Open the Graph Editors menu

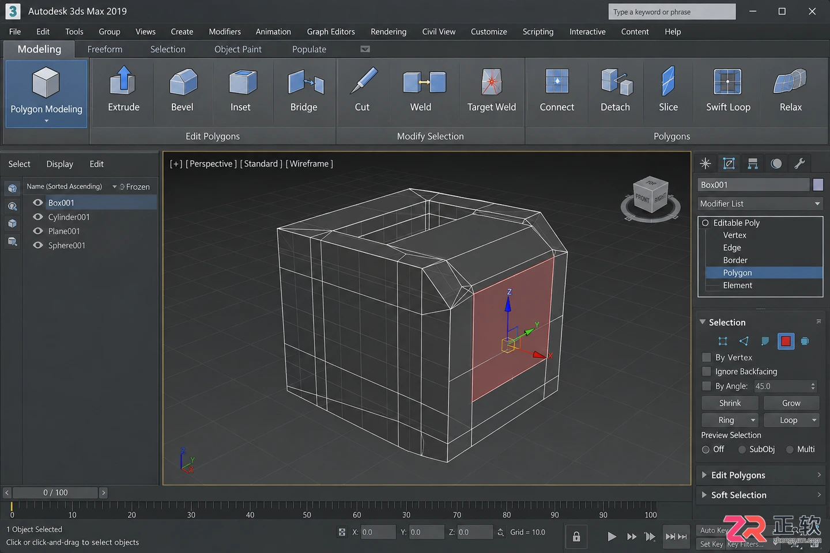click(331, 32)
